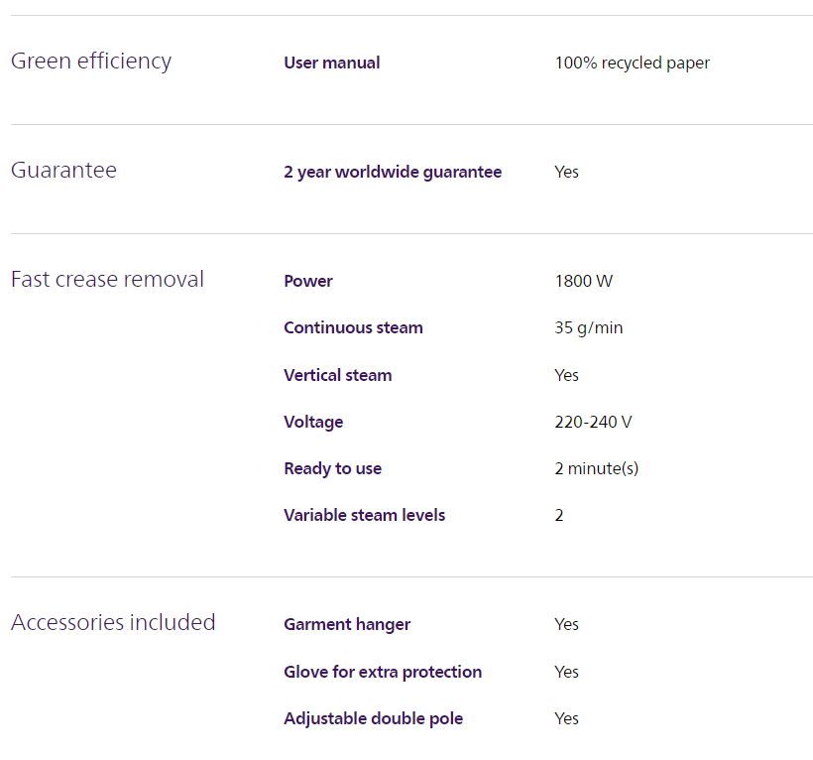Click the Variable steam levels label
Screen dimensions: 813x760
pyautogui.click(x=364, y=515)
